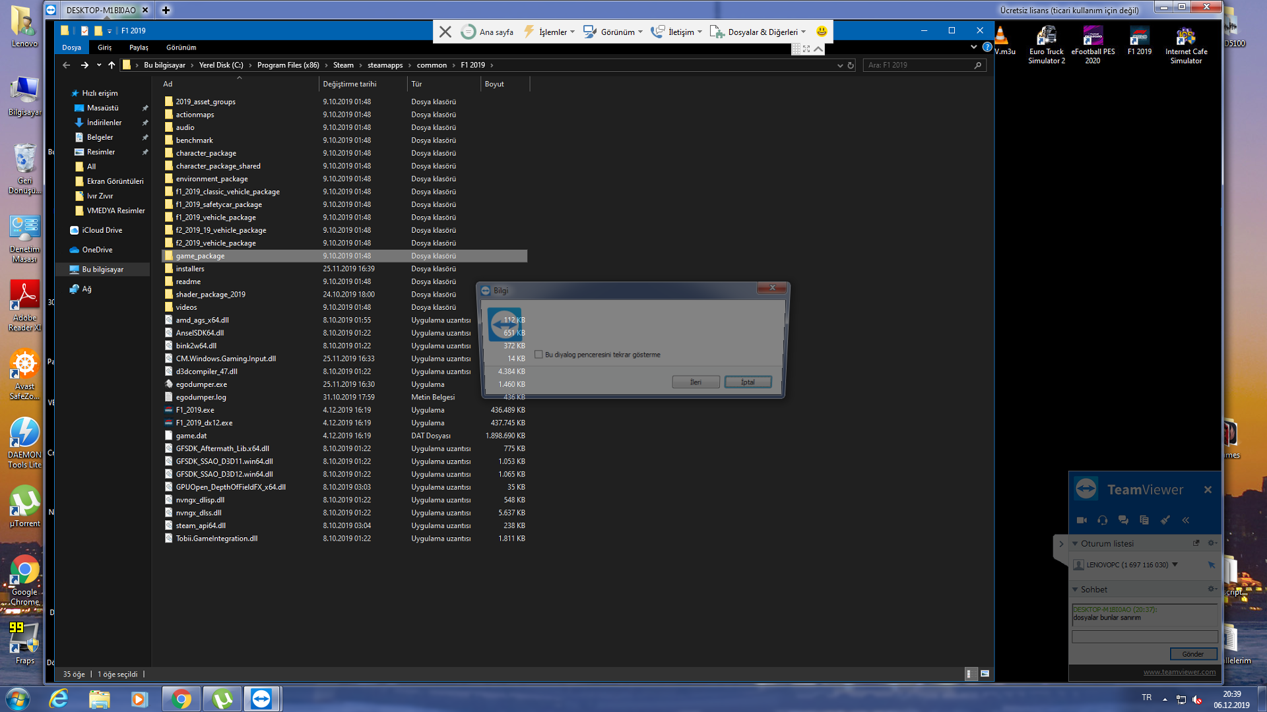Start video call in TeamViewer panel
Screen dimensions: 1267x712
(1081, 520)
